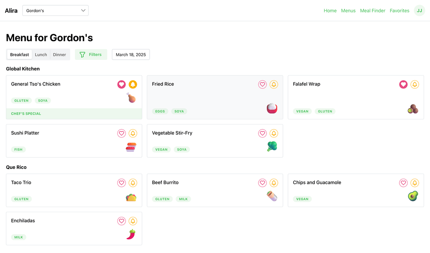The image size is (430, 253).
Task: Click the bell icon on General Tso's Chicken
Action: (133, 84)
